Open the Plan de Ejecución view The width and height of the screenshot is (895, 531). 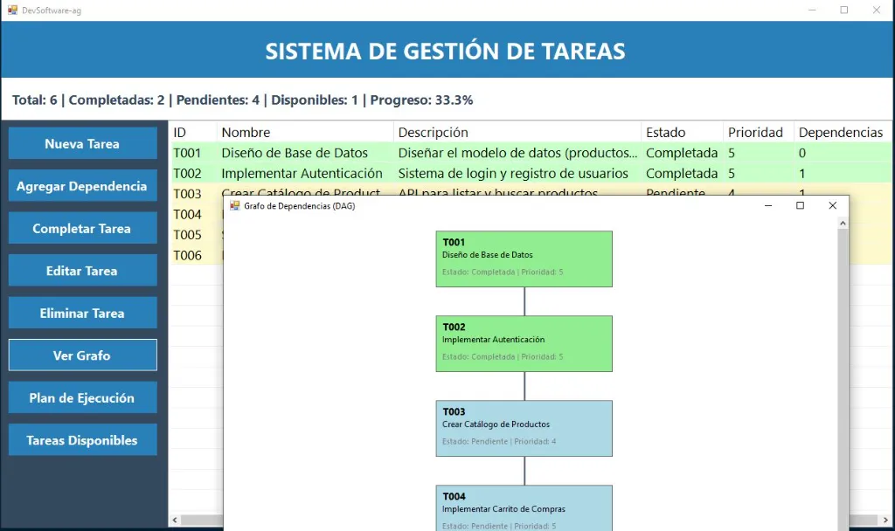coord(82,397)
